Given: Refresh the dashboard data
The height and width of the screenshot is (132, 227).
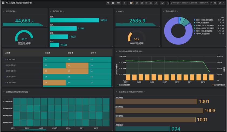Looking at the screenshot, I should point(220,3).
